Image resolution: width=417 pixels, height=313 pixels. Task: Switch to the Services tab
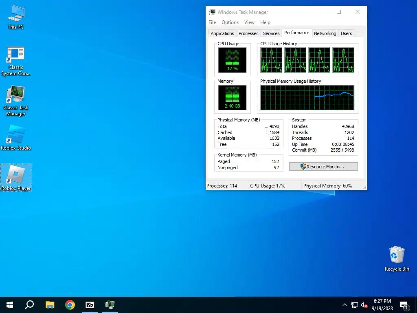tap(271, 33)
